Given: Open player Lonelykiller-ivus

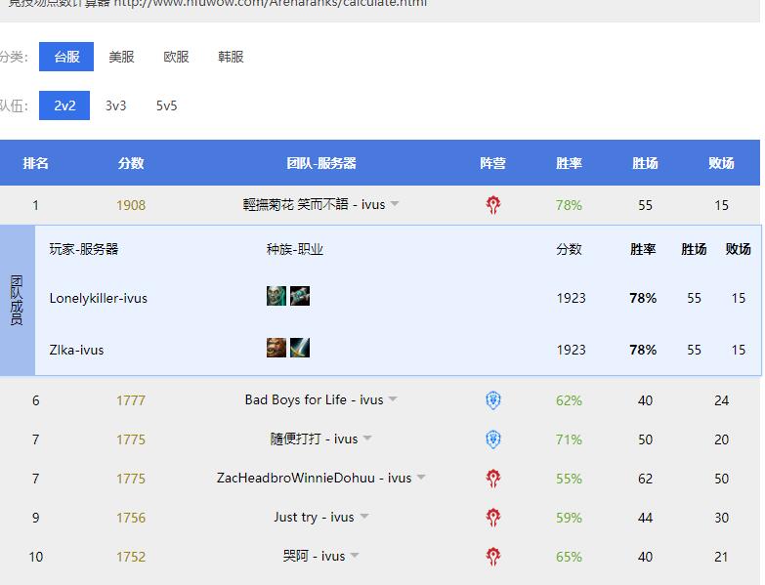Looking at the screenshot, I should point(99,298).
